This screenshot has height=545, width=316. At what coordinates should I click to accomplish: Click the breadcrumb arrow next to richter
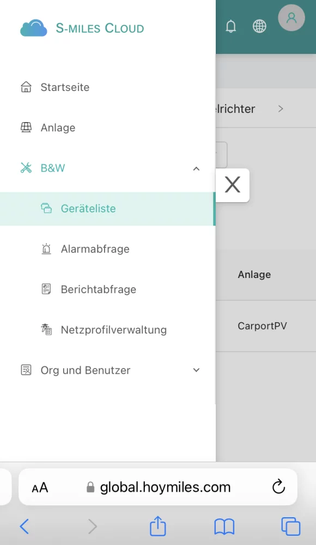[281, 109]
